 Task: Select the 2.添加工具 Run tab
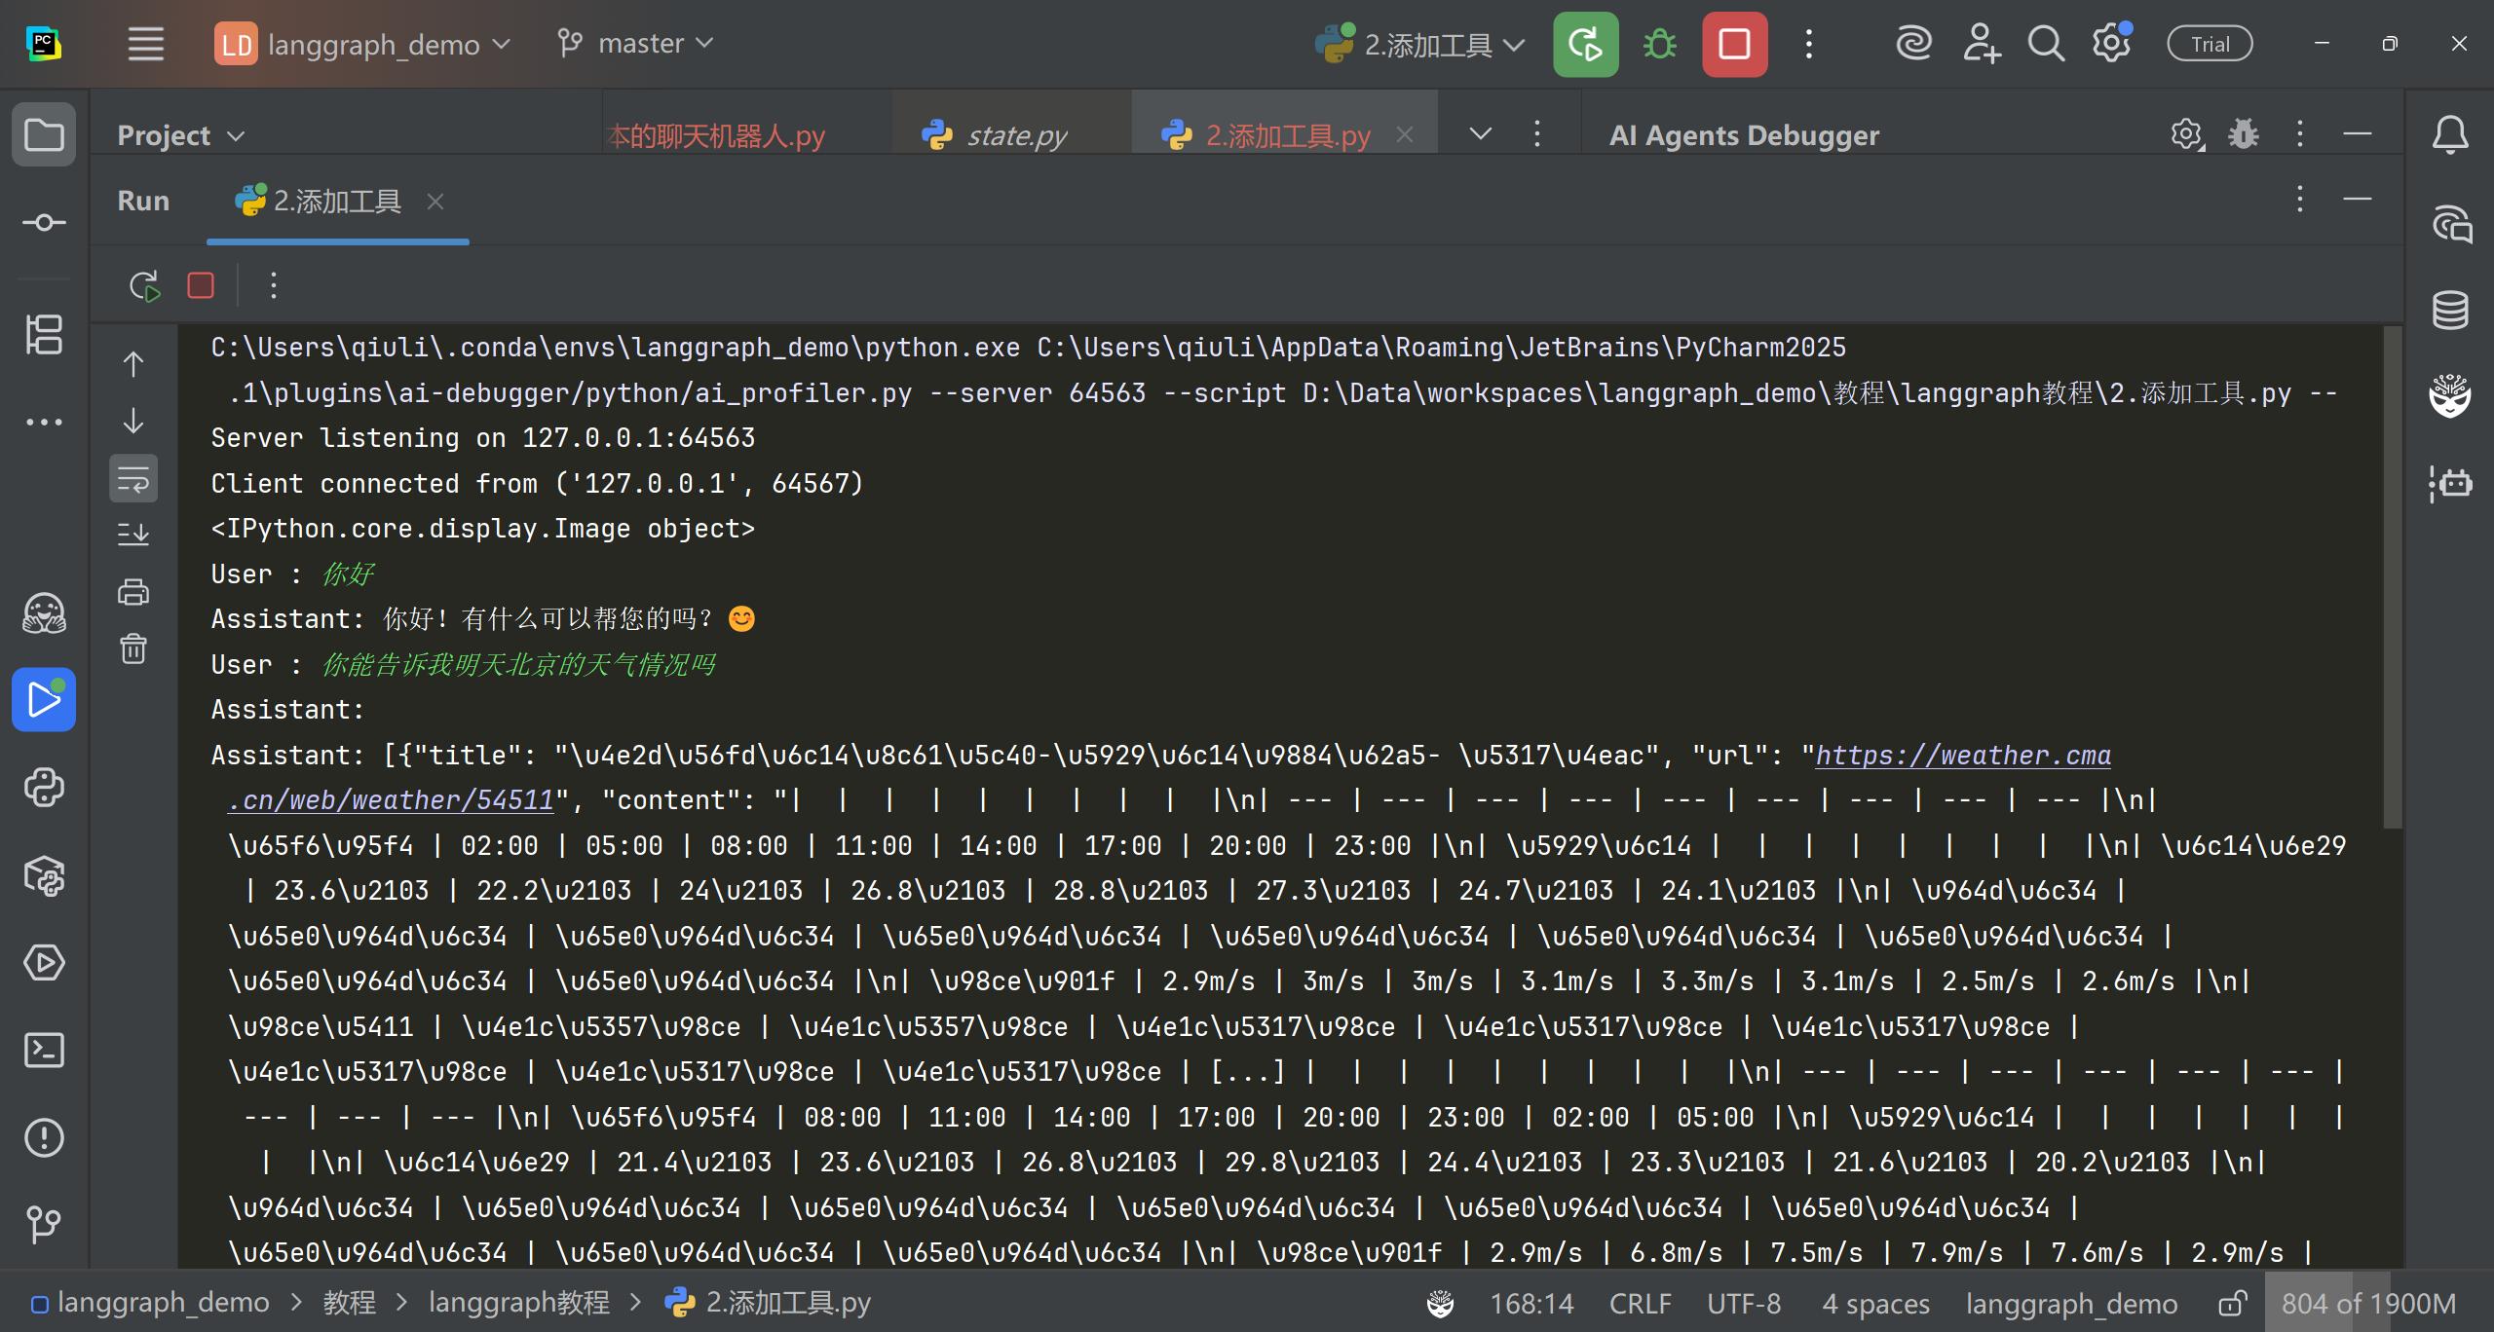pyautogui.click(x=336, y=201)
